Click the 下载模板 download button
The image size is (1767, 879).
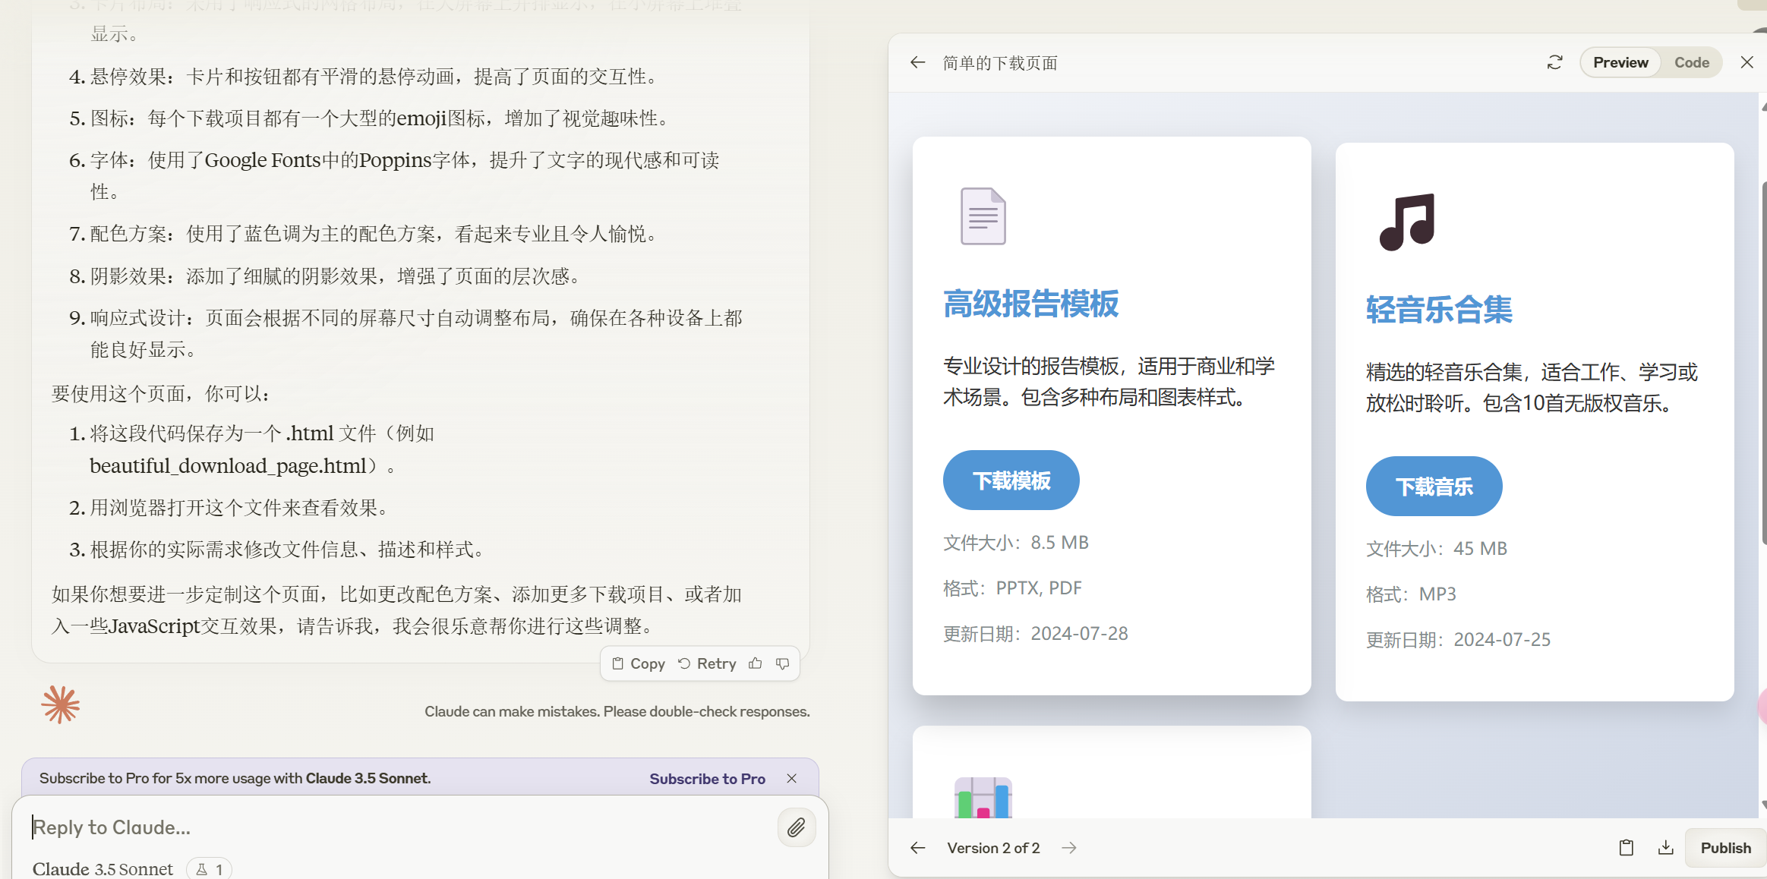point(1011,480)
